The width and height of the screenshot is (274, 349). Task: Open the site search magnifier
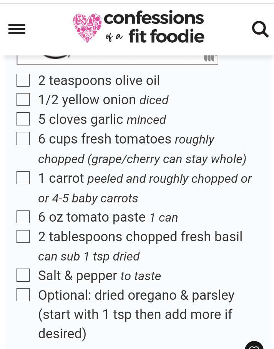260,29
